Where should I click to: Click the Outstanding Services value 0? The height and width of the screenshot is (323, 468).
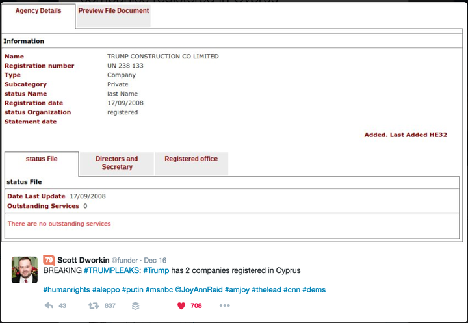point(85,206)
